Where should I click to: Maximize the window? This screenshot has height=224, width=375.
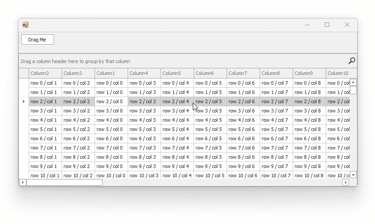coord(327,25)
